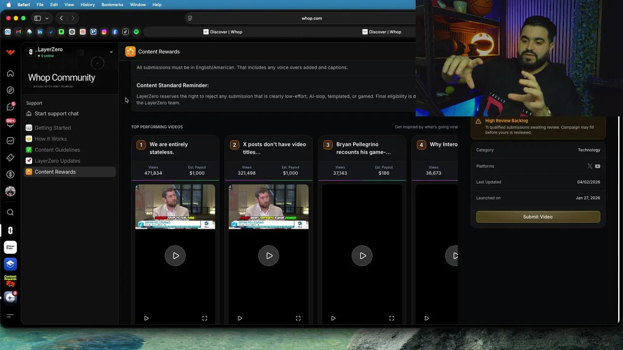This screenshot has height=350, width=623.
Task: Open the Instagram pinned tab
Action: [104, 32]
